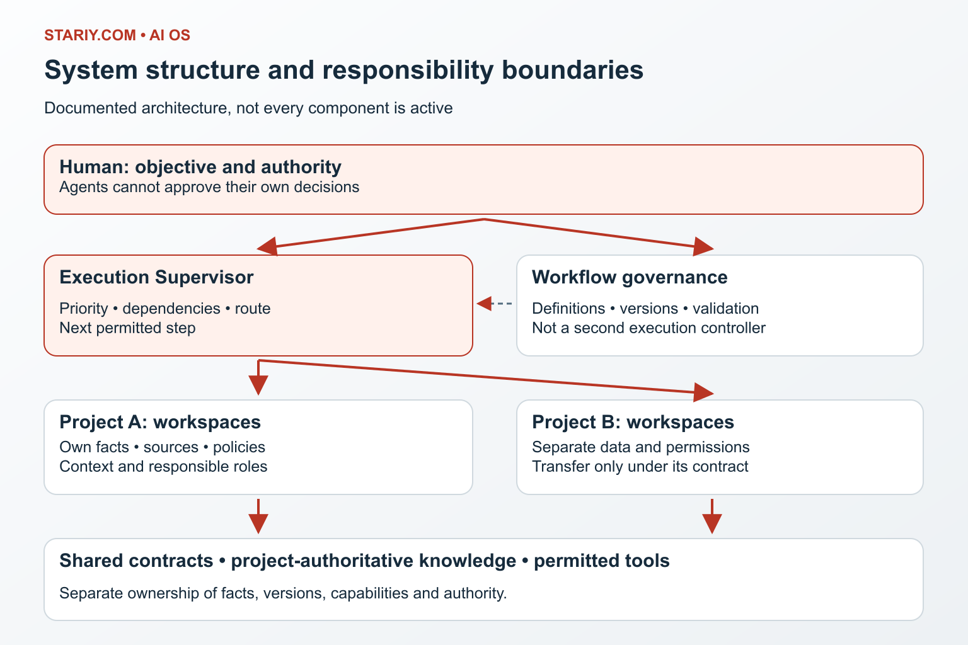The width and height of the screenshot is (968, 645).
Task: Click 'Context and responsible roles' line
Action: 163,467
